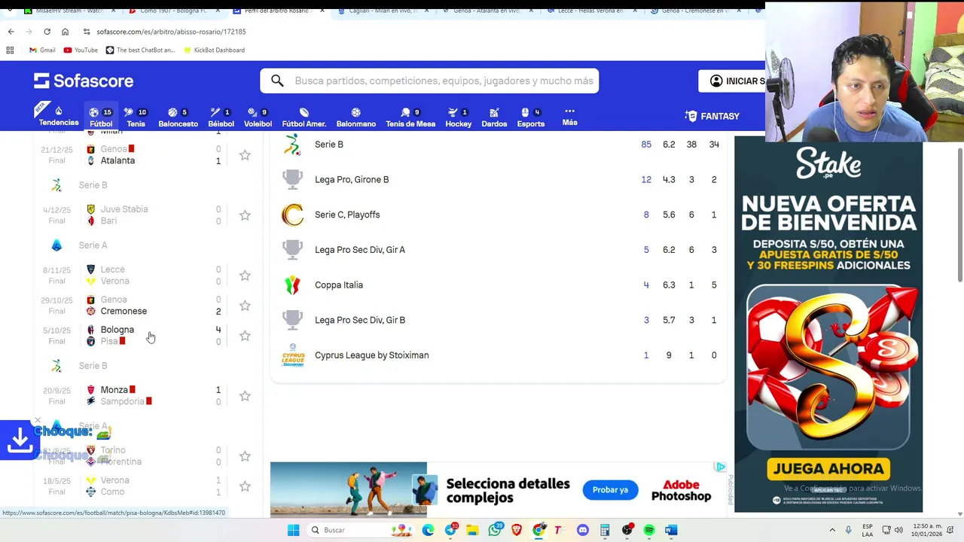Favorite the Juve Stabia vs Bari match
964x542 pixels.
(245, 215)
